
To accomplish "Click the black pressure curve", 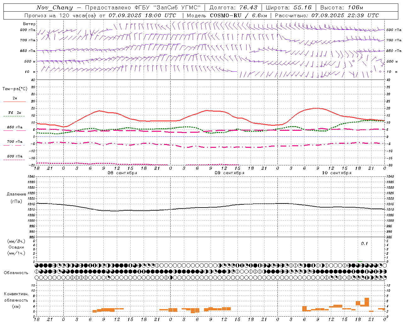I will point(210,207).
